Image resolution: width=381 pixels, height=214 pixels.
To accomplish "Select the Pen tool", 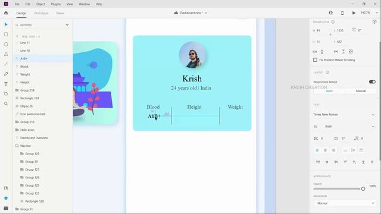I will click(x=6, y=74).
